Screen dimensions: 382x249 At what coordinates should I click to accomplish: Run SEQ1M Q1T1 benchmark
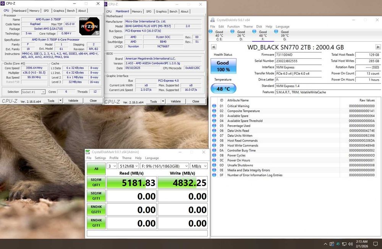(96, 196)
